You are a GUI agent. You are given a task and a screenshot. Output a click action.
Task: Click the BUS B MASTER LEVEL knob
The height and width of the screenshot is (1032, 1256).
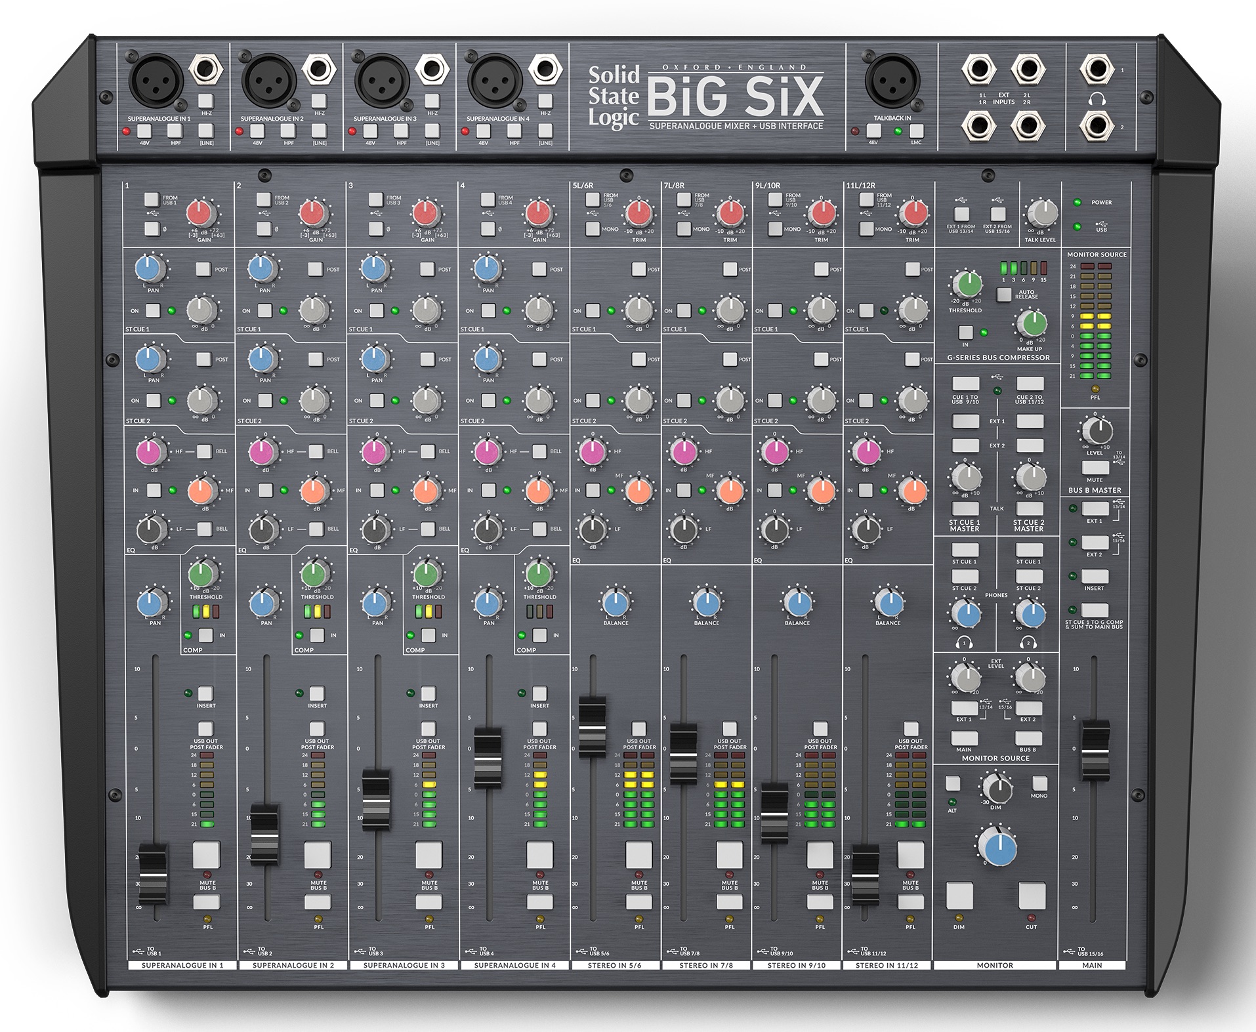tap(1097, 430)
